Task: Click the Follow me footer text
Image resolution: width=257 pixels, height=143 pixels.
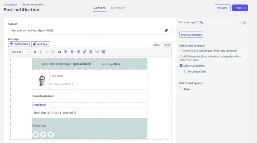Action: pos(39,126)
